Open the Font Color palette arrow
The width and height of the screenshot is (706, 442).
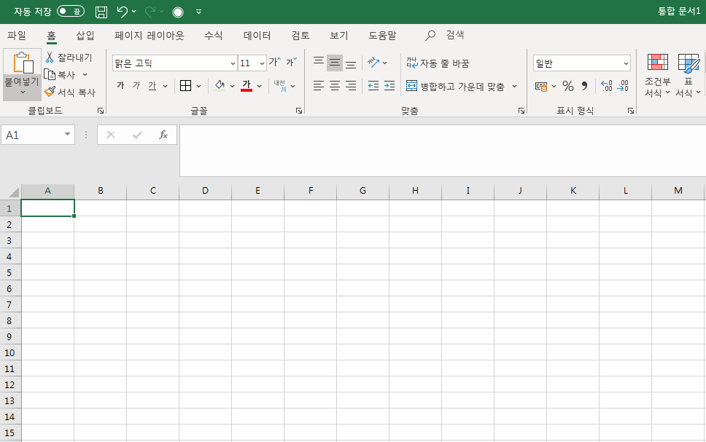point(260,86)
